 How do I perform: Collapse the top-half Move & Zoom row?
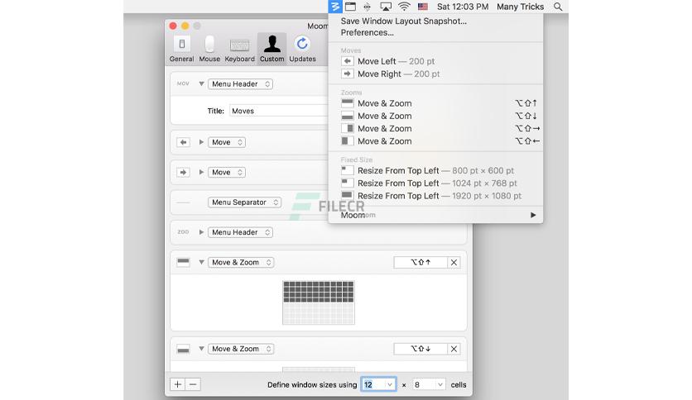click(x=201, y=262)
